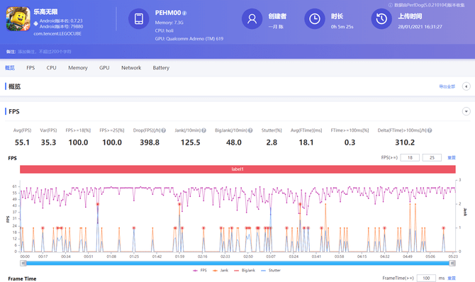Click the package name com.tencent.LEGOCUBE
Screen dimensions: 475x282
57,33
